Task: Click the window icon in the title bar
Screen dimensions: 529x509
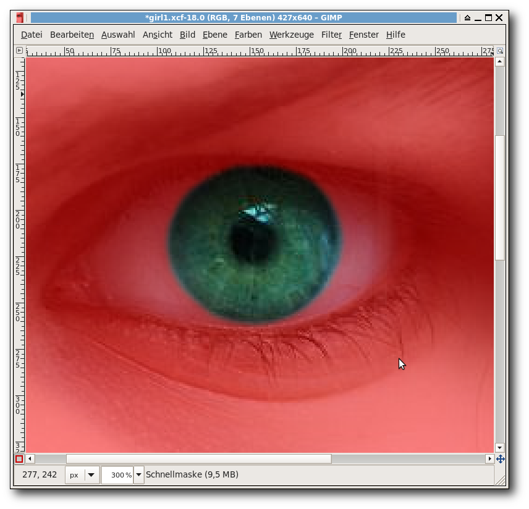Action: [20, 18]
